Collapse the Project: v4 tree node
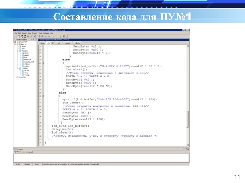Viewport: 245px width, 183px height. tap(15, 44)
